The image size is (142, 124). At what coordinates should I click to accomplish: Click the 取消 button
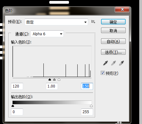click(113, 30)
